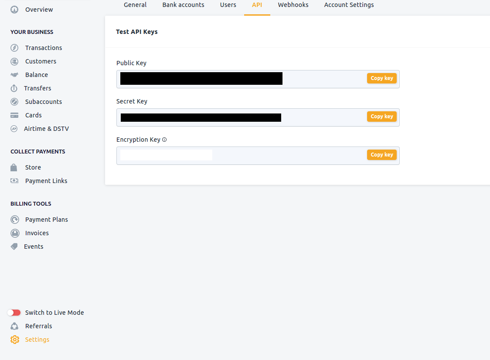Toggle the Switch to Live Mode switch
The width and height of the screenshot is (490, 360).
tap(14, 313)
